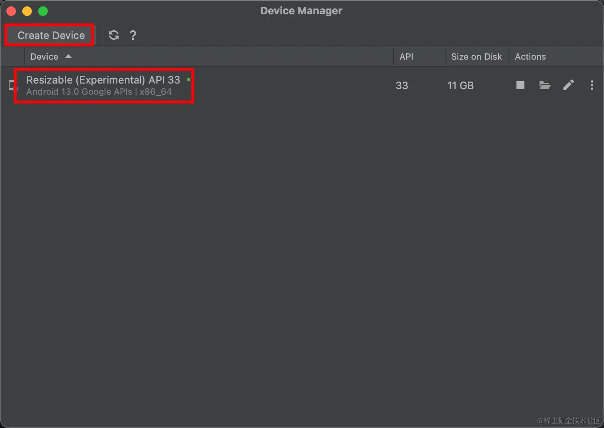Click the Create Device button
The width and height of the screenshot is (604, 428).
(x=51, y=35)
